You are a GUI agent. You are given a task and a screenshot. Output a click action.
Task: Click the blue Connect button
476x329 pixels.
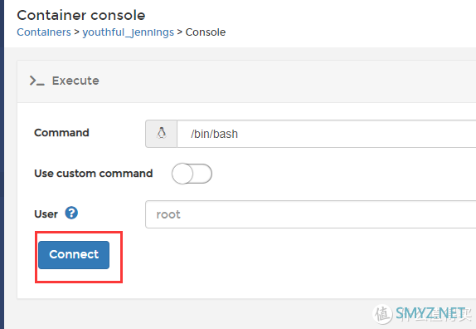(x=74, y=255)
